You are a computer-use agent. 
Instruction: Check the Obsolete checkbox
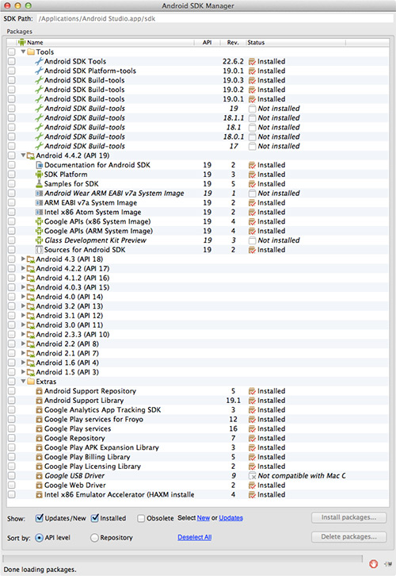(141, 518)
